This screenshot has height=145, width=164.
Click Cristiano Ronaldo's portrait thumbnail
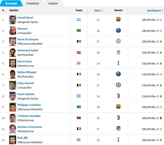[13, 118]
